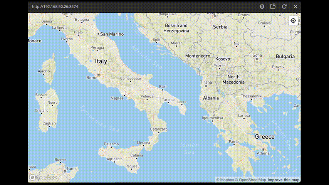Click the Palermo city label
329x185 pixels.
click(111, 144)
